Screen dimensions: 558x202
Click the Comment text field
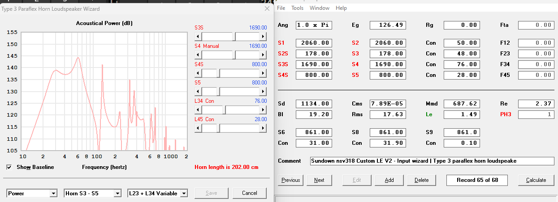(x=432, y=161)
